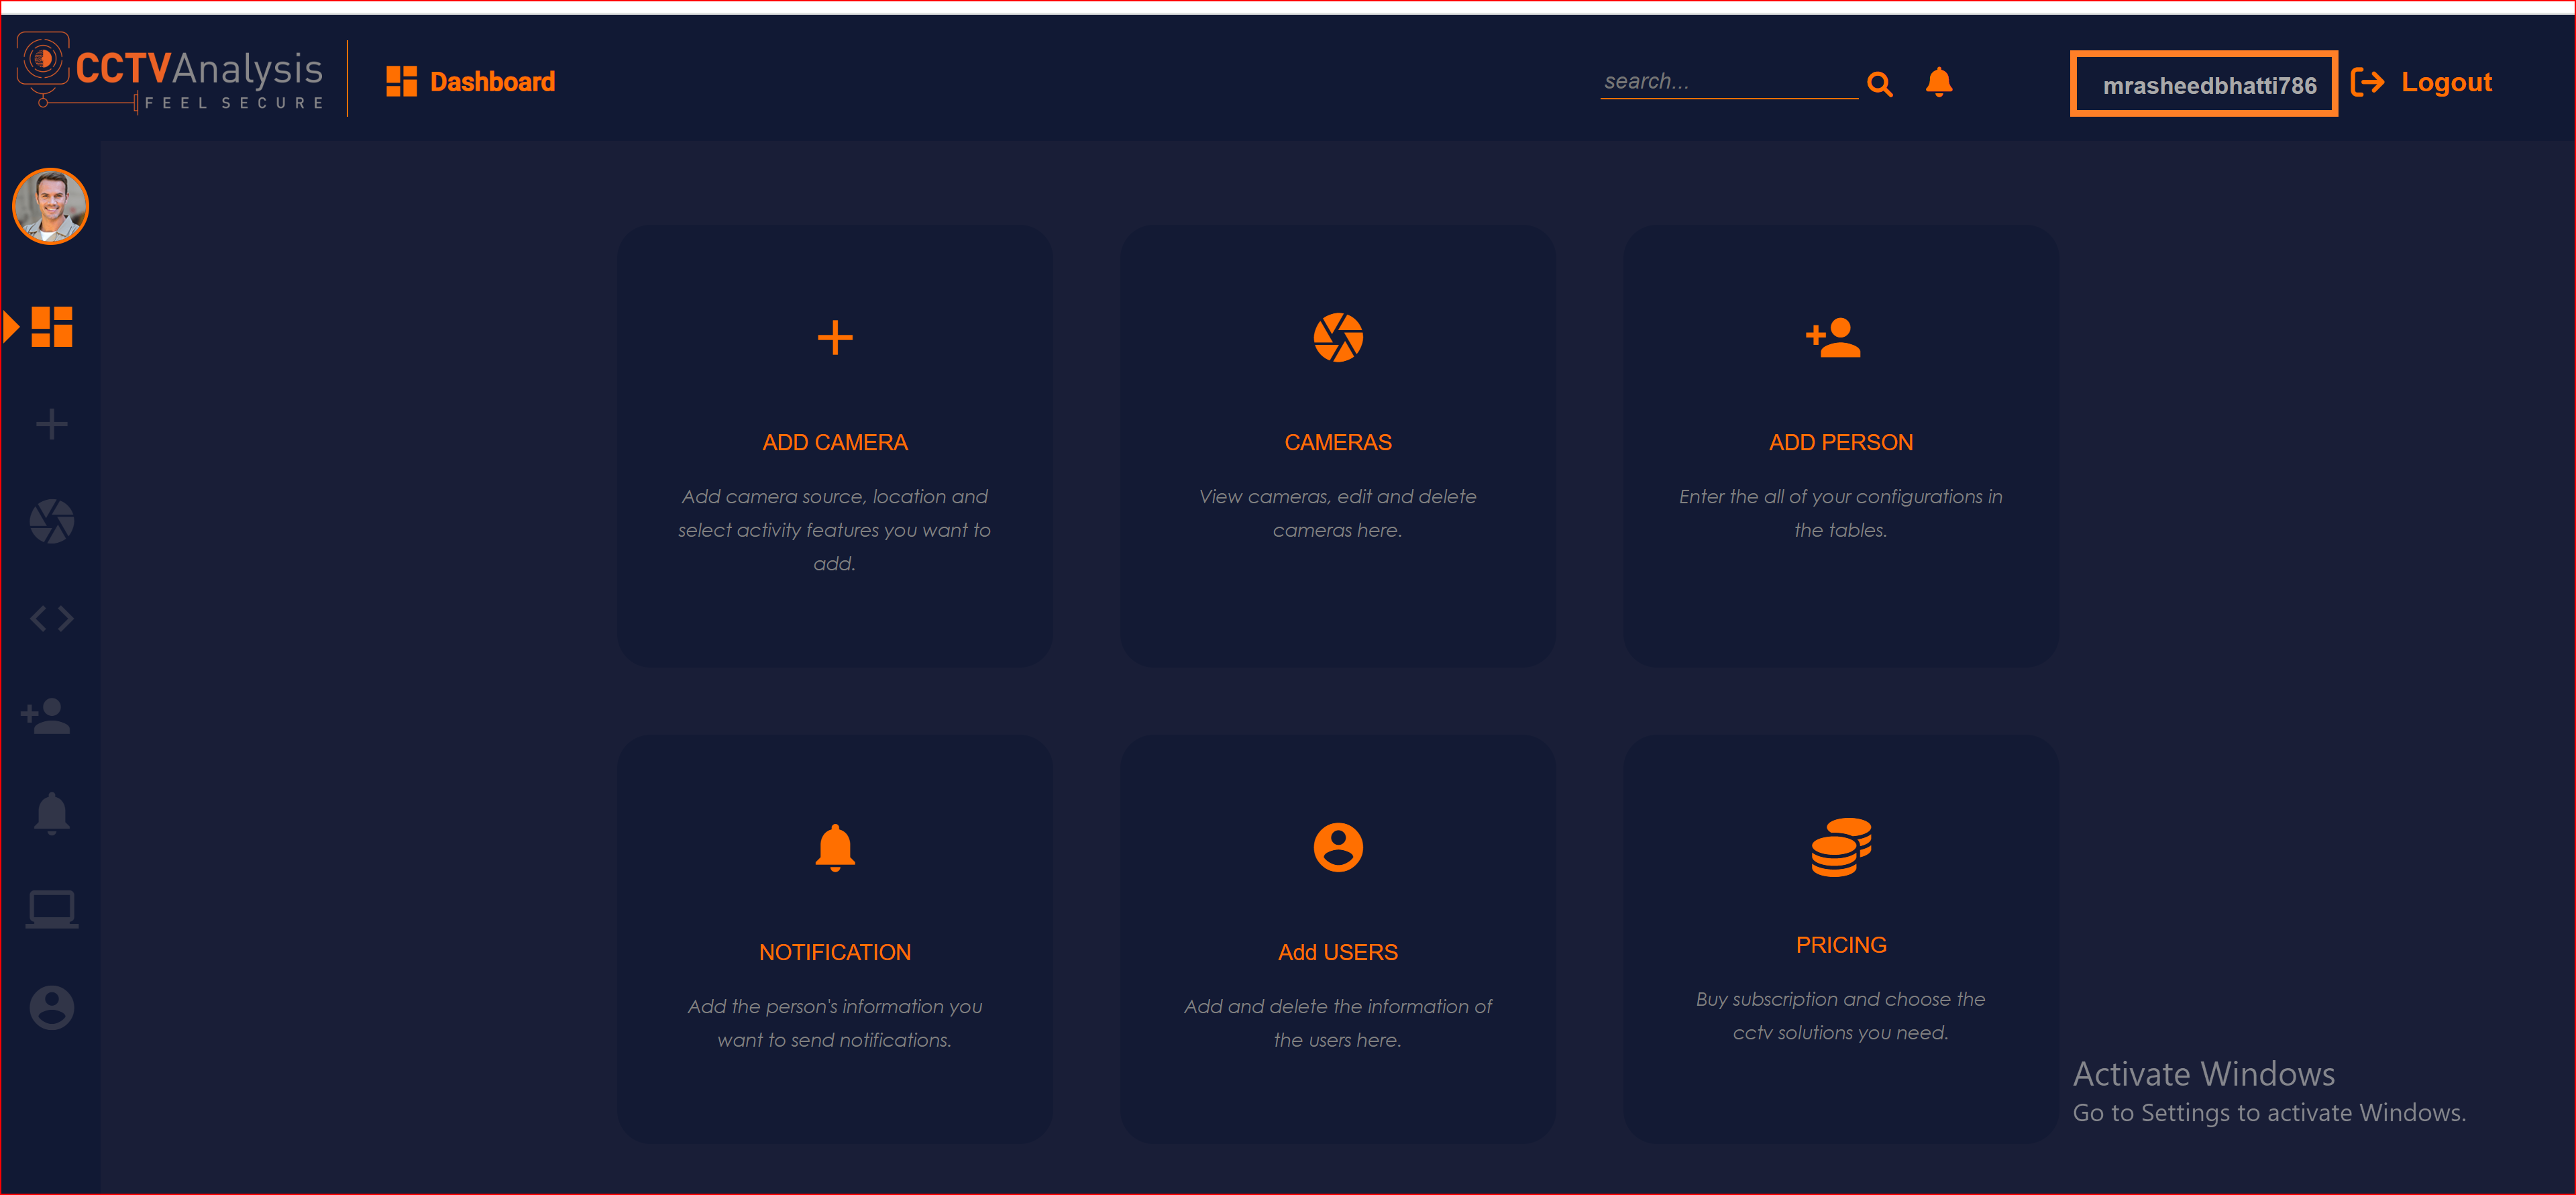Click 'Add and delete the information of' text
Viewport: 2576px width, 1195px height.
coord(1338,1007)
